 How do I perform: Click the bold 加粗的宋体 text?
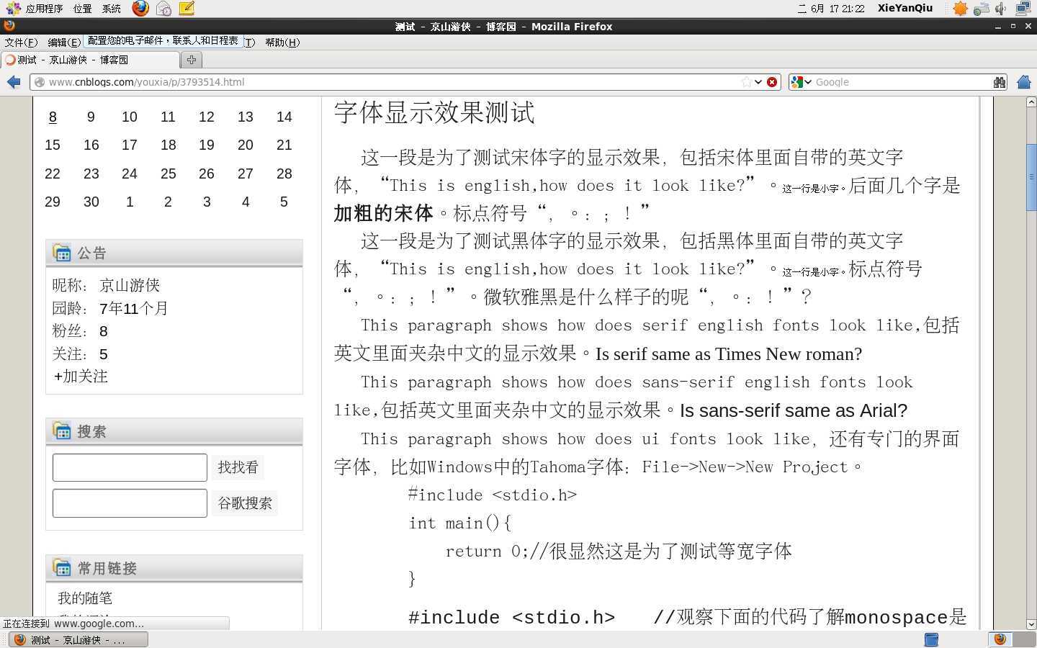tap(383, 213)
